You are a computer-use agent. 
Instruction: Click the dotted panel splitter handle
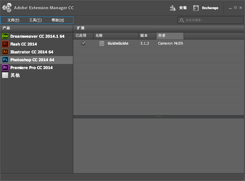(158, 117)
